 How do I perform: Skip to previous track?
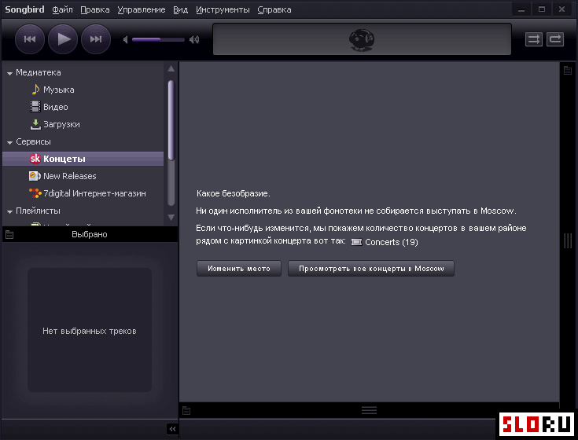tap(30, 39)
